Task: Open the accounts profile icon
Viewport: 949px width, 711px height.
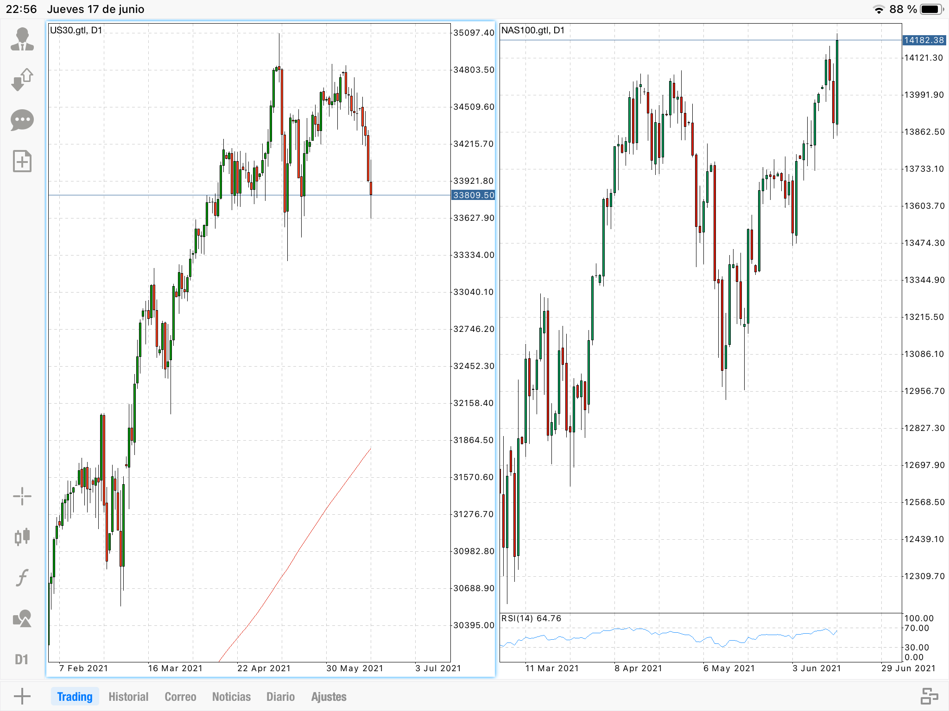Action: [22, 39]
